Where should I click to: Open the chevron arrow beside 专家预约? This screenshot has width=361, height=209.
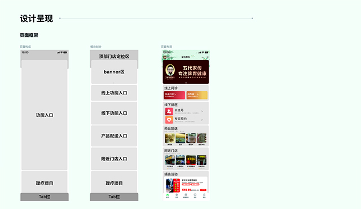coord(202,120)
